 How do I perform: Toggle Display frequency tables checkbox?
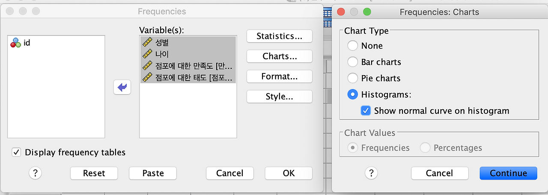(16, 152)
